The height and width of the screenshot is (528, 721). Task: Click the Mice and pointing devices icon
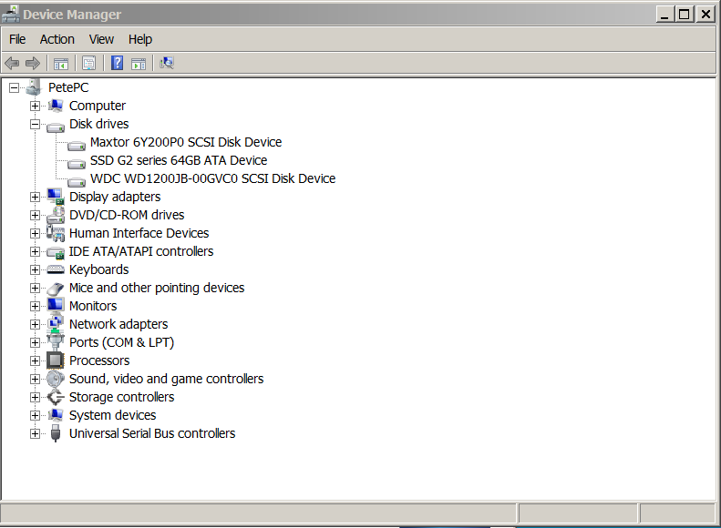pyautogui.click(x=56, y=289)
